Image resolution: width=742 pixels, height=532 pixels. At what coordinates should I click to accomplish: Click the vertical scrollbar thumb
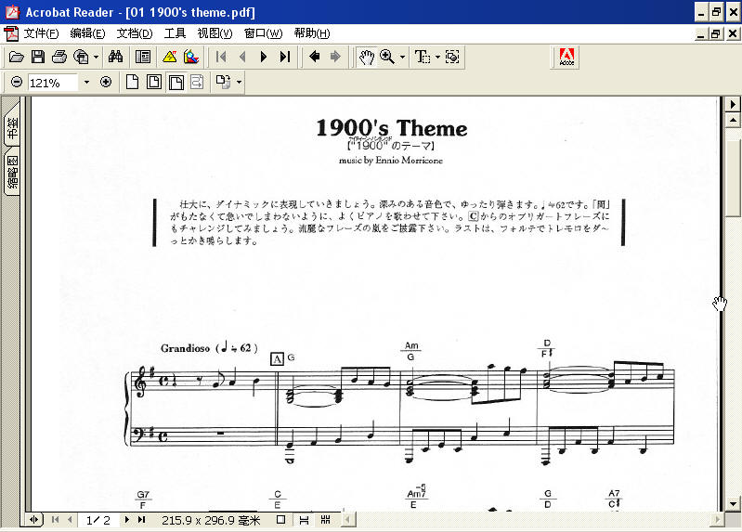pyautogui.click(x=733, y=177)
